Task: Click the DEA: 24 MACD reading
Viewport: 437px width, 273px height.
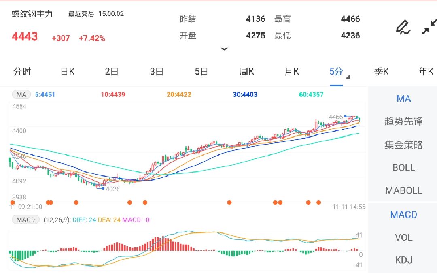Action: click(x=109, y=220)
